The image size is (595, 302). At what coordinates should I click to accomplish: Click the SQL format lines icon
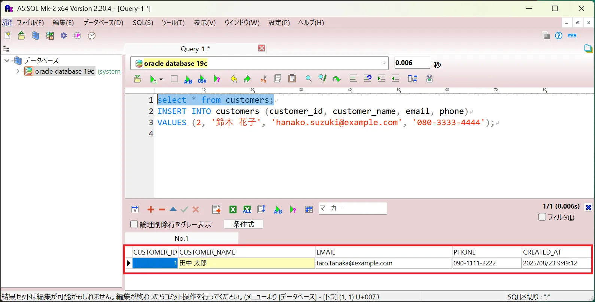pyautogui.click(x=353, y=78)
